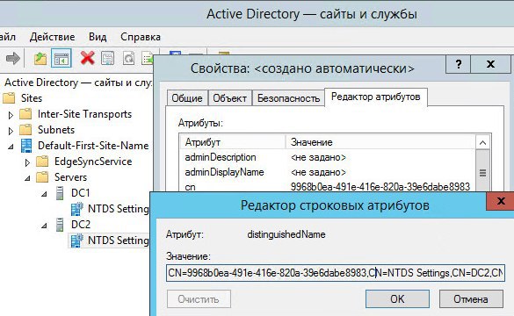Select the cn attribute row

click(x=328, y=187)
